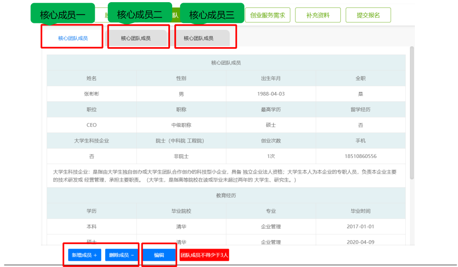
Task: Click the 院士（中科院 工程院）header cell
Action: 181,141
